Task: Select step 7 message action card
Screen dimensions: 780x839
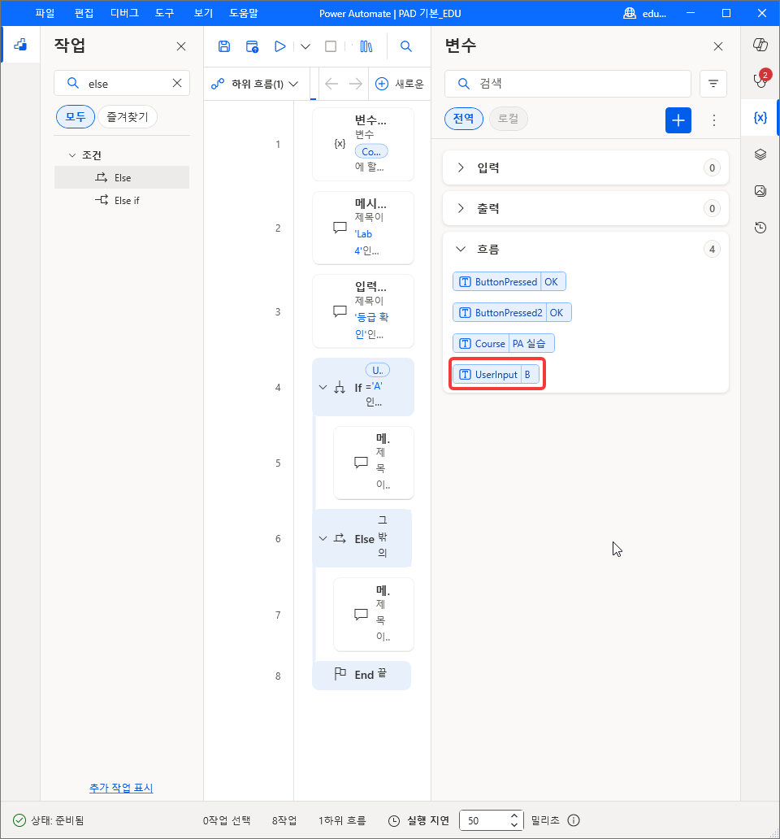Action: (374, 615)
